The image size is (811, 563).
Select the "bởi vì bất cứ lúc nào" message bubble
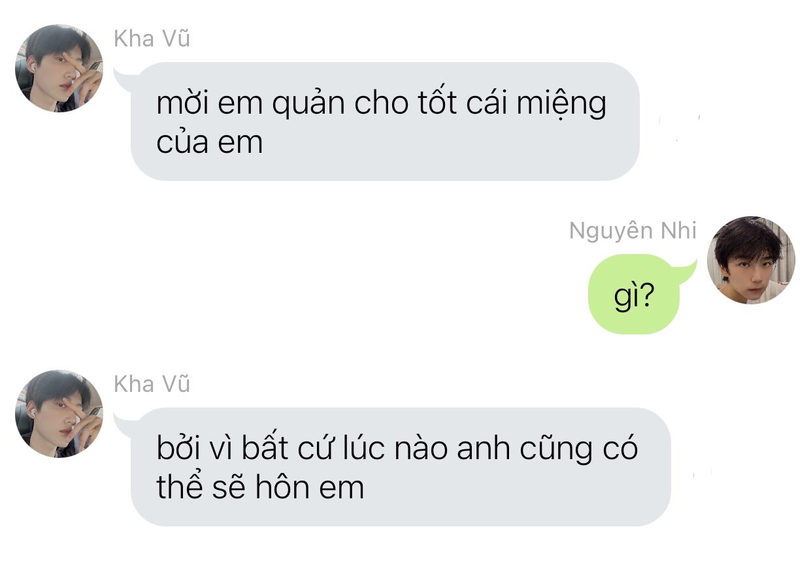[401, 466]
